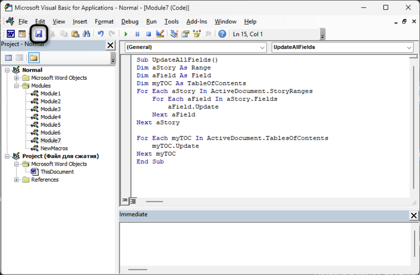Open Visual Basic Help question mark icon

click(222, 34)
